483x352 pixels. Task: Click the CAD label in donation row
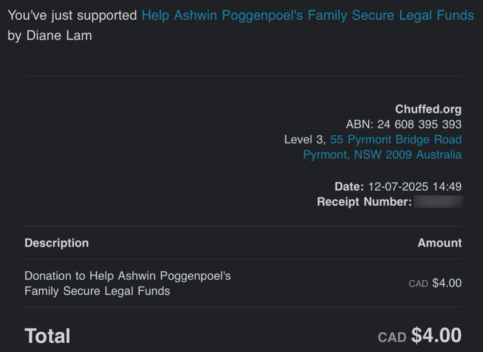pos(418,283)
